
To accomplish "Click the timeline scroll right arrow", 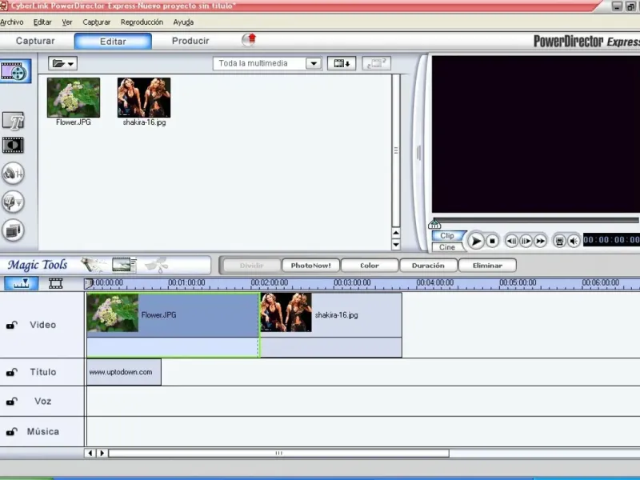I will pos(102,453).
